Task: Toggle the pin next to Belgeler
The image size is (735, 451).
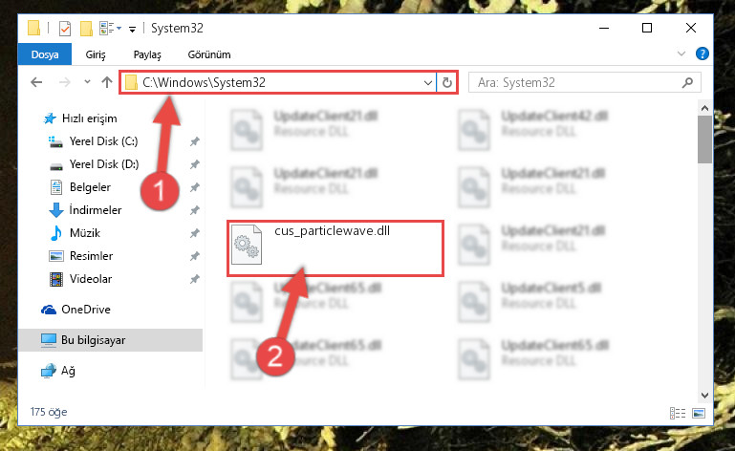Action: [x=195, y=187]
